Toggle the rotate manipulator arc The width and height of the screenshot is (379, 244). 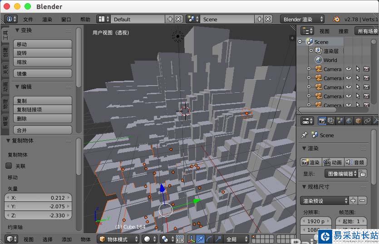209,239
